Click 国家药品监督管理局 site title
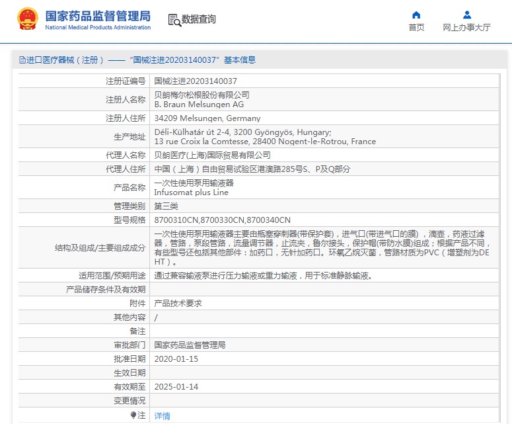This screenshot has height=424, width=512. (98, 17)
